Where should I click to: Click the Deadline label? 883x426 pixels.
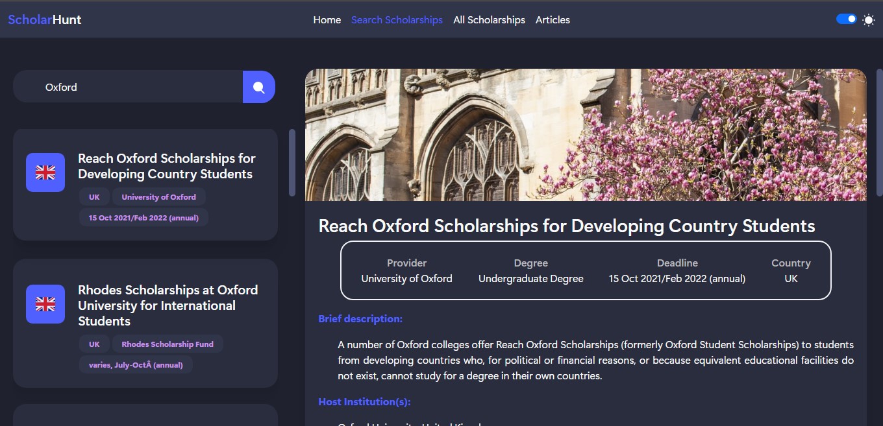(677, 263)
